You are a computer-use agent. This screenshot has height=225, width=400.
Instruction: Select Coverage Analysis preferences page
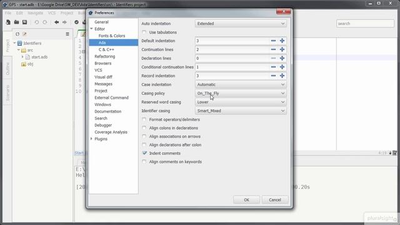point(111,132)
